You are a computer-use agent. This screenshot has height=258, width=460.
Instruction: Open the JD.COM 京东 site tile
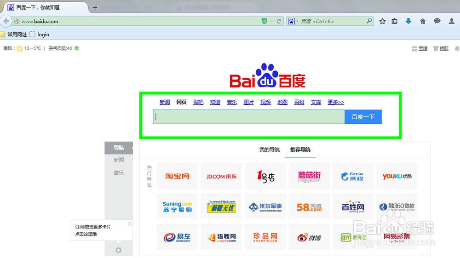(221, 176)
